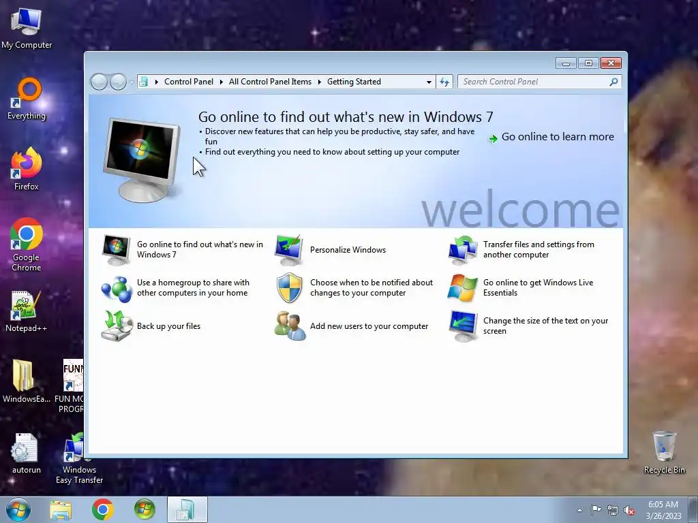Open Change the size of the text link
The image size is (698, 523).
click(545, 326)
